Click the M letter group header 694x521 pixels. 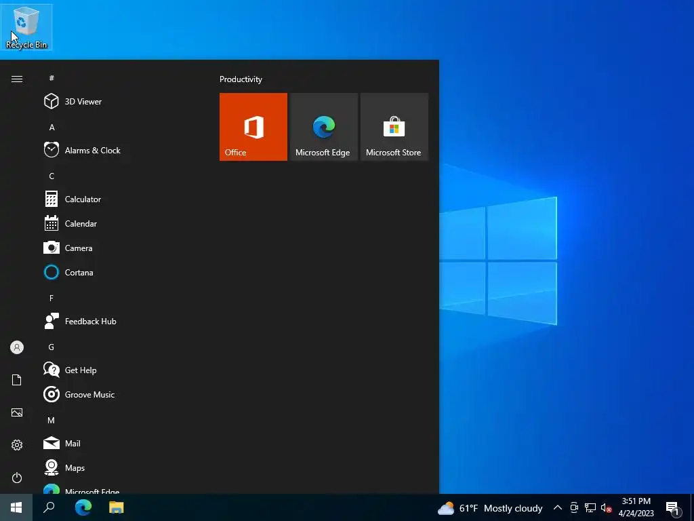click(x=52, y=420)
